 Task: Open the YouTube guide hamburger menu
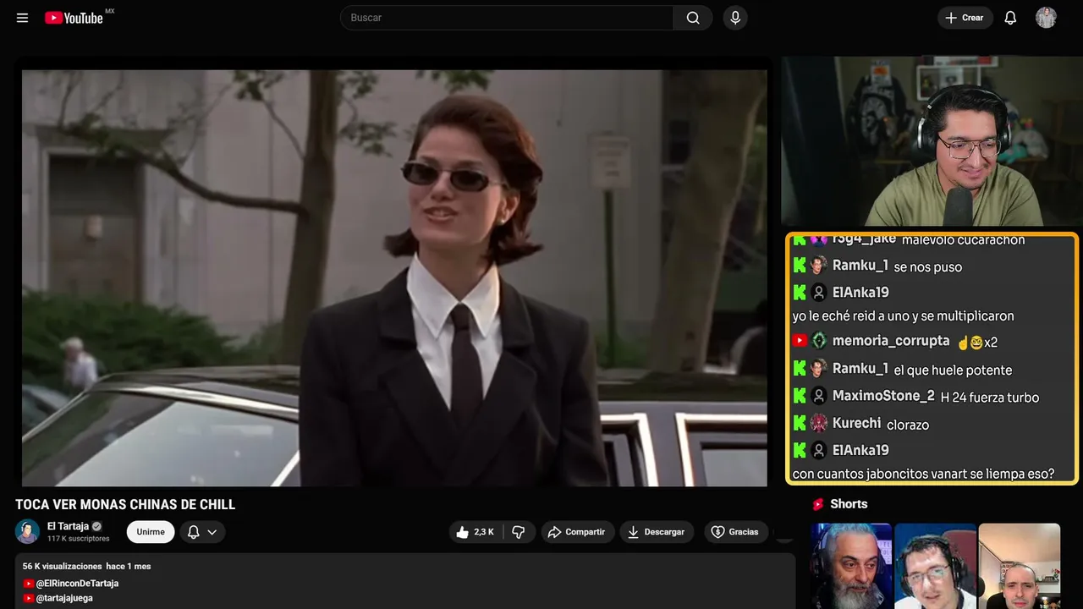pos(23,18)
